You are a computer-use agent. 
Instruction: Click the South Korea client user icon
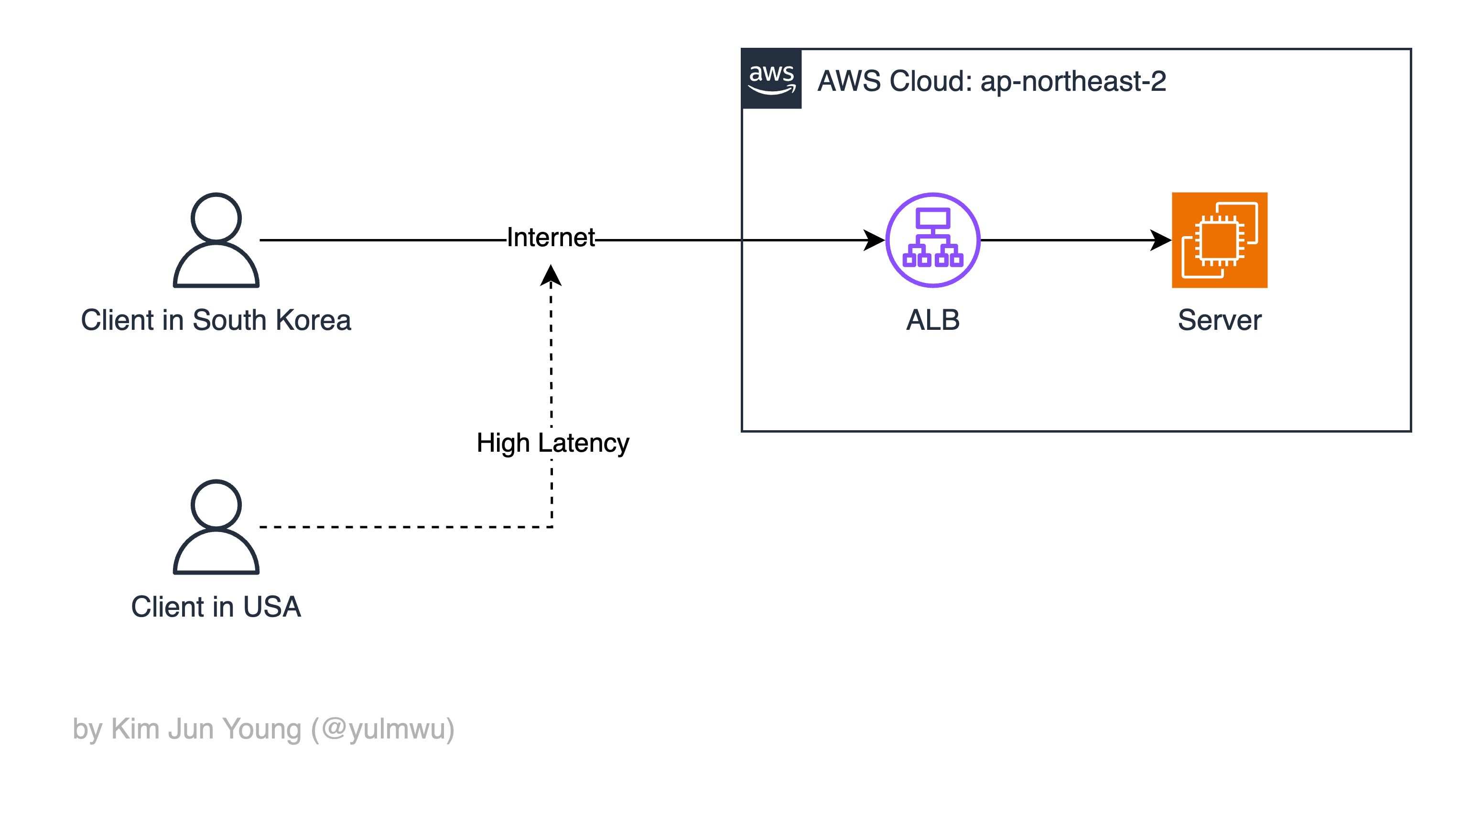point(216,240)
